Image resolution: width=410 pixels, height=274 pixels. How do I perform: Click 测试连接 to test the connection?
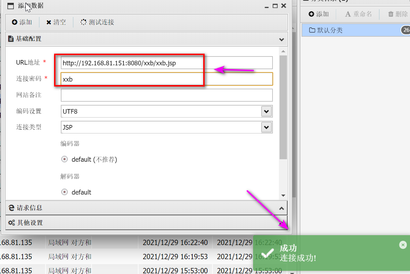click(x=97, y=22)
